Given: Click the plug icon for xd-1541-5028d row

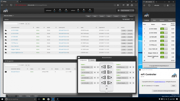Looking at the screenshot, I should pyautogui.click(x=6, y=30).
